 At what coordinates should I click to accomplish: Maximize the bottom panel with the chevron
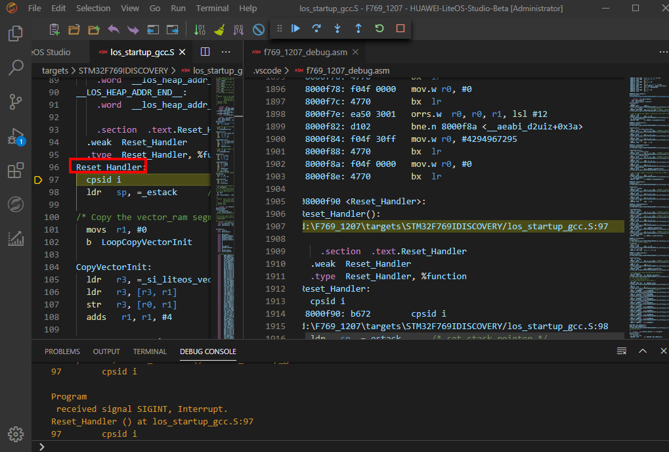point(643,351)
